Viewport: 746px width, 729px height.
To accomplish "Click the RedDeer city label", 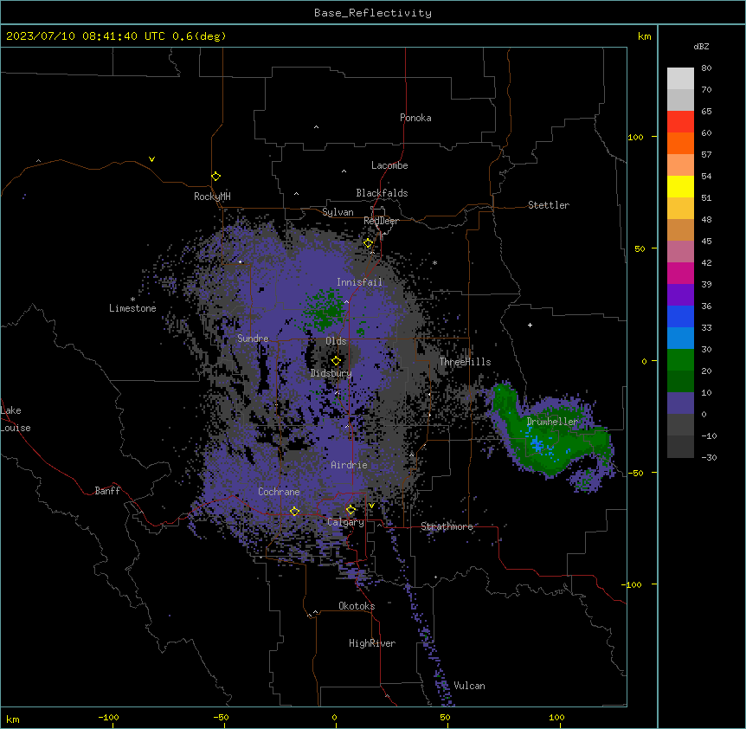I will [381, 221].
